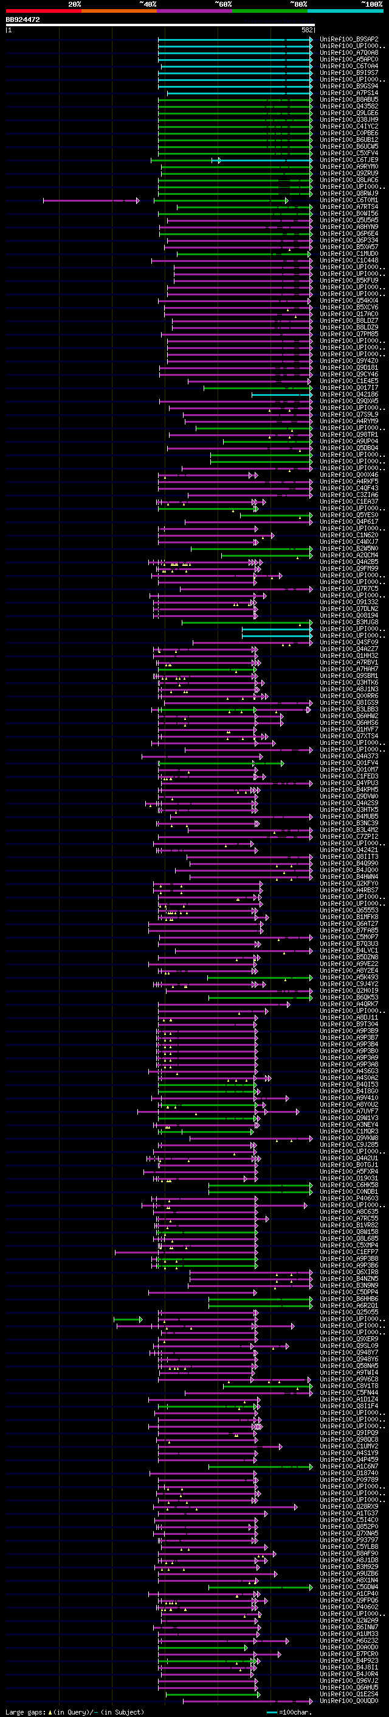
Task: Choose hit label UniRef100_P40602
Action: (349, 1607)
